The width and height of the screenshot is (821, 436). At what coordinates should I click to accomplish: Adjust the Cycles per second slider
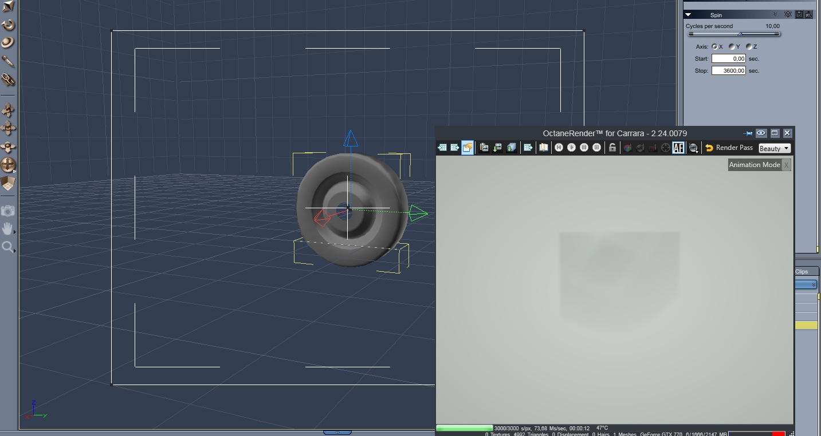[x=734, y=34]
